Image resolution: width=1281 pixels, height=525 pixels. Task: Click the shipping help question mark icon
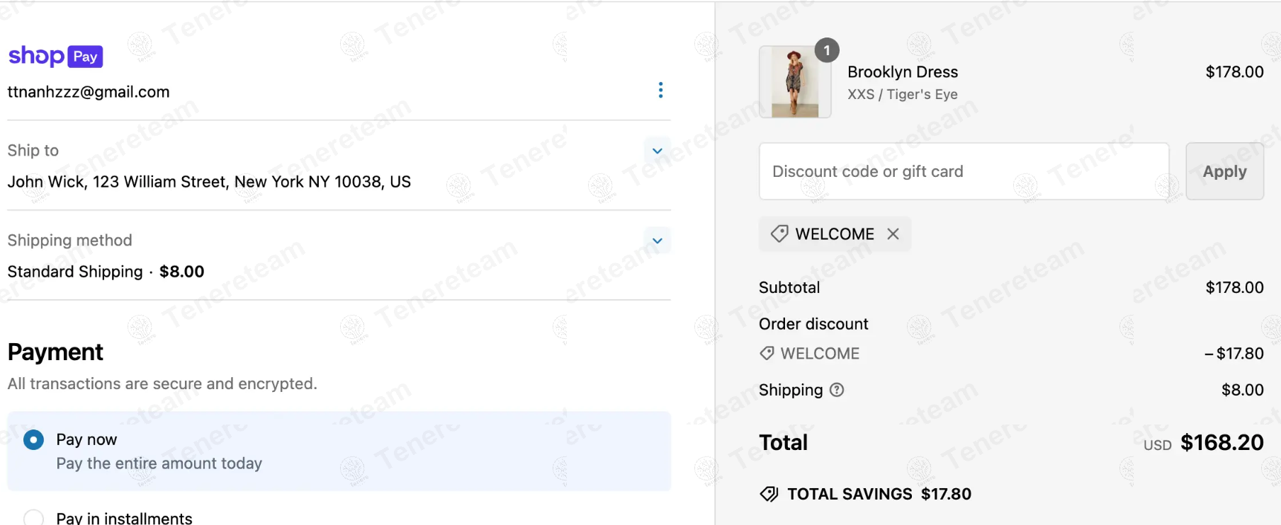tap(837, 390)
